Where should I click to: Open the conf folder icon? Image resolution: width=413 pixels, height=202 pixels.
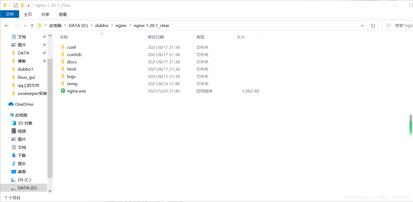(x=63, y=47)
